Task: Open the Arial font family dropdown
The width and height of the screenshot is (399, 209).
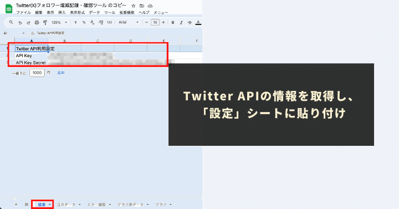Action: [129, 22]
